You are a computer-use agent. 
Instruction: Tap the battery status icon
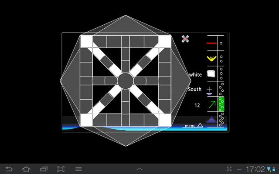(274, 169)
